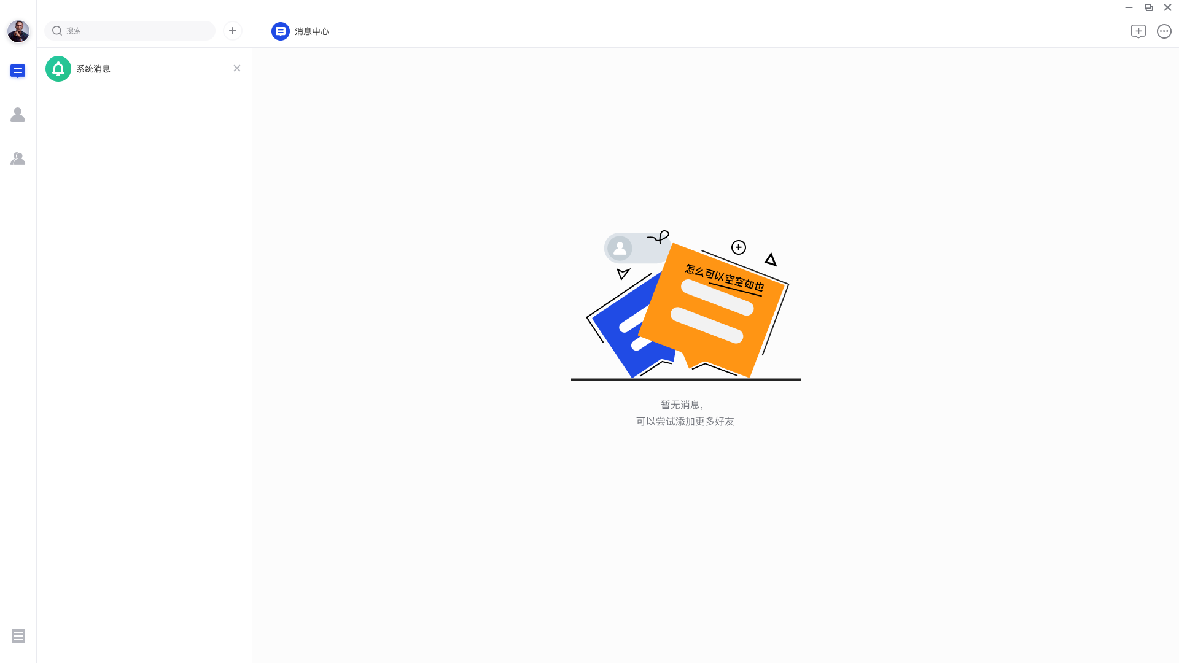
Task: Open the more options ellipsis icon
Action: (x=1164, y=31)
